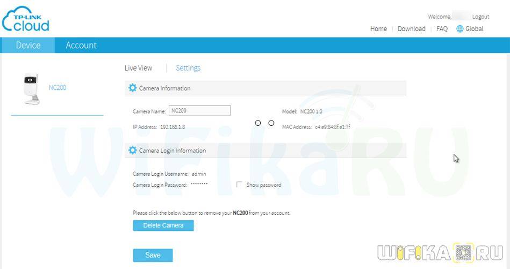Open the Device tab

[x=28, y=45]
